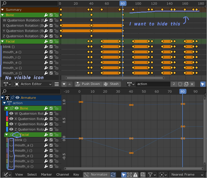Click the search field in Graph Editor channels
207x178 pixels.
(31, 91)
